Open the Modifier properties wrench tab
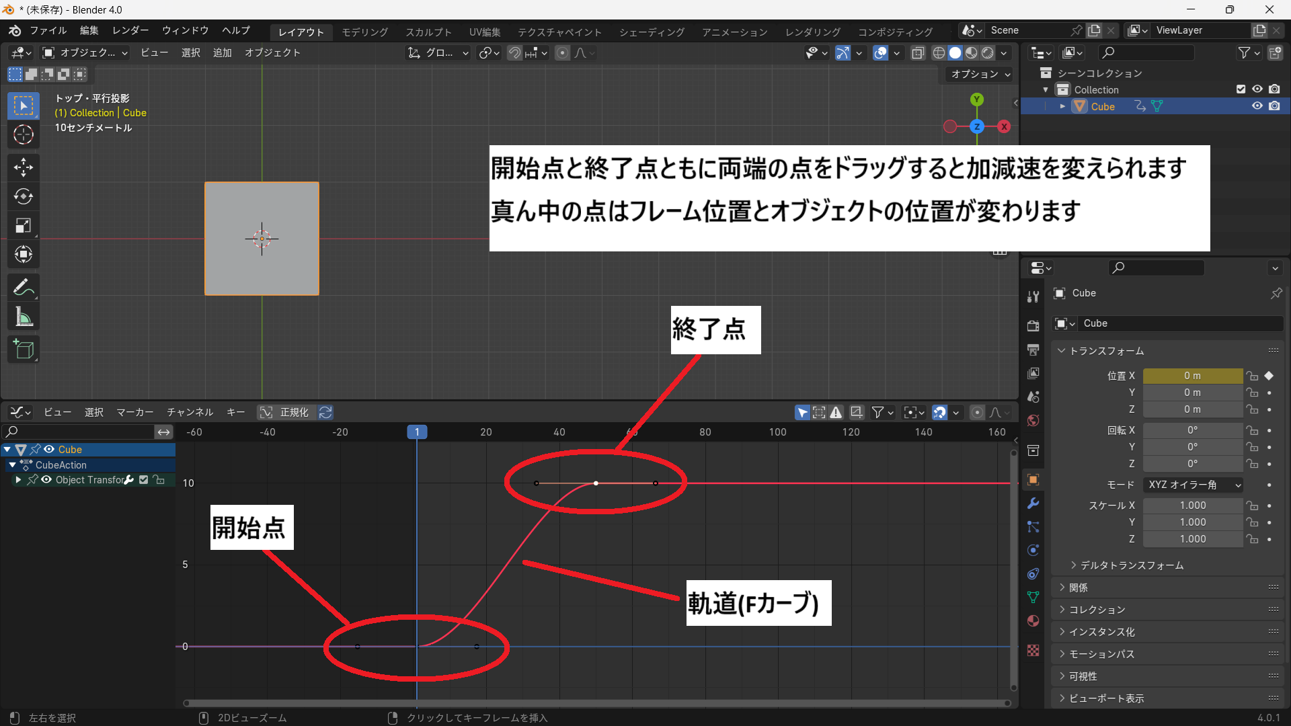Screen dimensions: 1291x726 [x=1033, y=503]
